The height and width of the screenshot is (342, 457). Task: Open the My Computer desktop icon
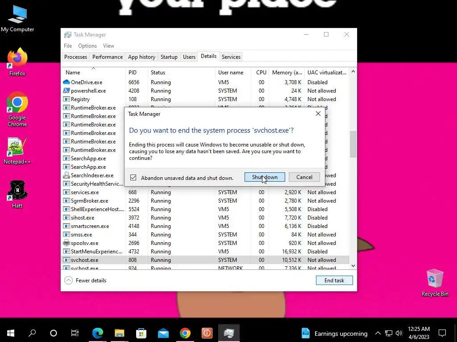(x=17, y=19)
